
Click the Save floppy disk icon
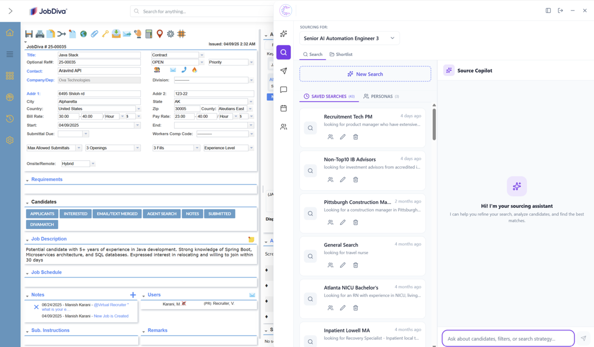coord(29,34)
